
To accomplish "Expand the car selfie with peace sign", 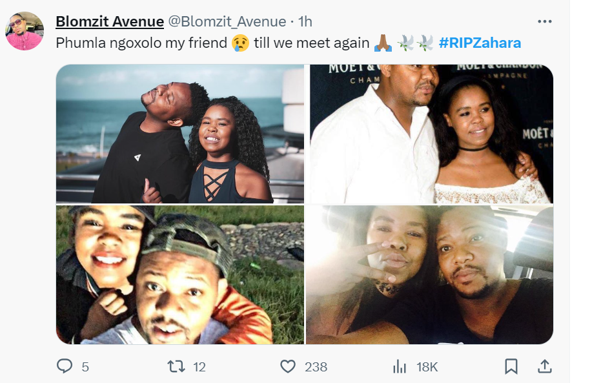I will [429, 274].
